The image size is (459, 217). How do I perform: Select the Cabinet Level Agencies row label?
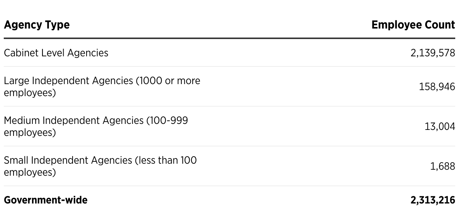56,53
